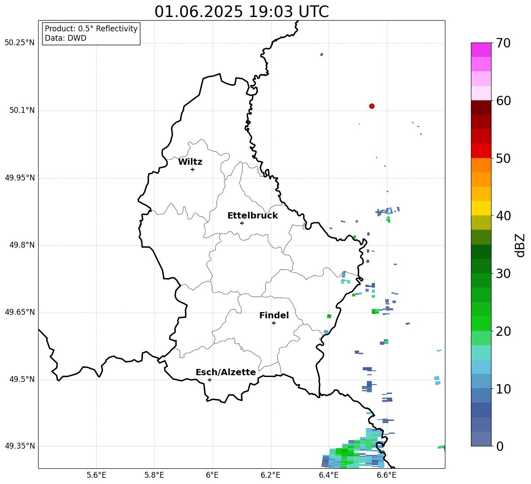
Task: Click the 6.4°E longitude tick label
Action: [x=328, y=475]
